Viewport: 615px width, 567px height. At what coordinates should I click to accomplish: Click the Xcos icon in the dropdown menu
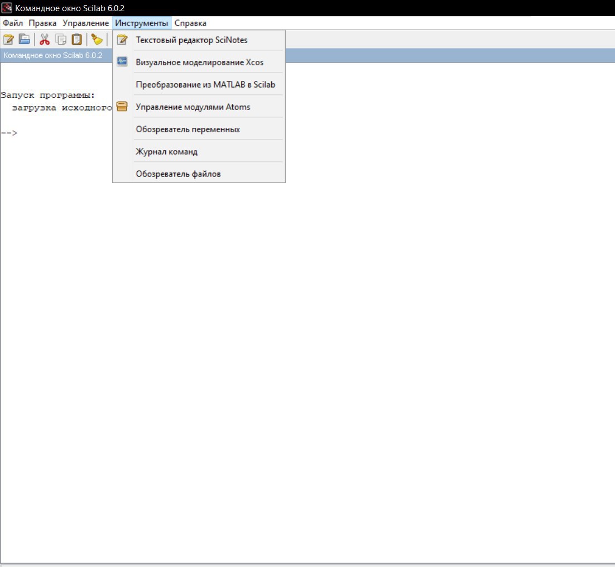122,61
